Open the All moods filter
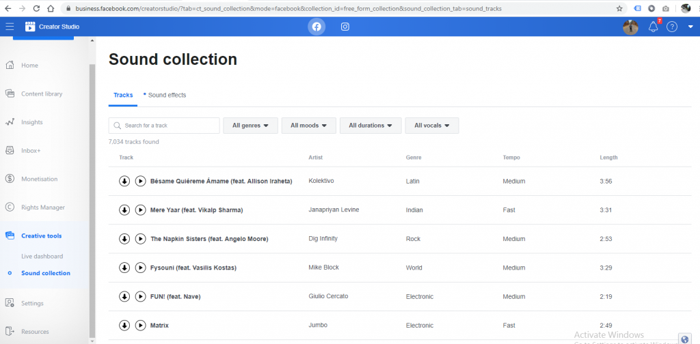This screenshot has height=344, width=700. pos(308,126)
